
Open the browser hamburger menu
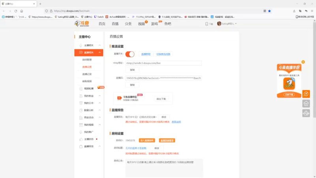(312, 11)
